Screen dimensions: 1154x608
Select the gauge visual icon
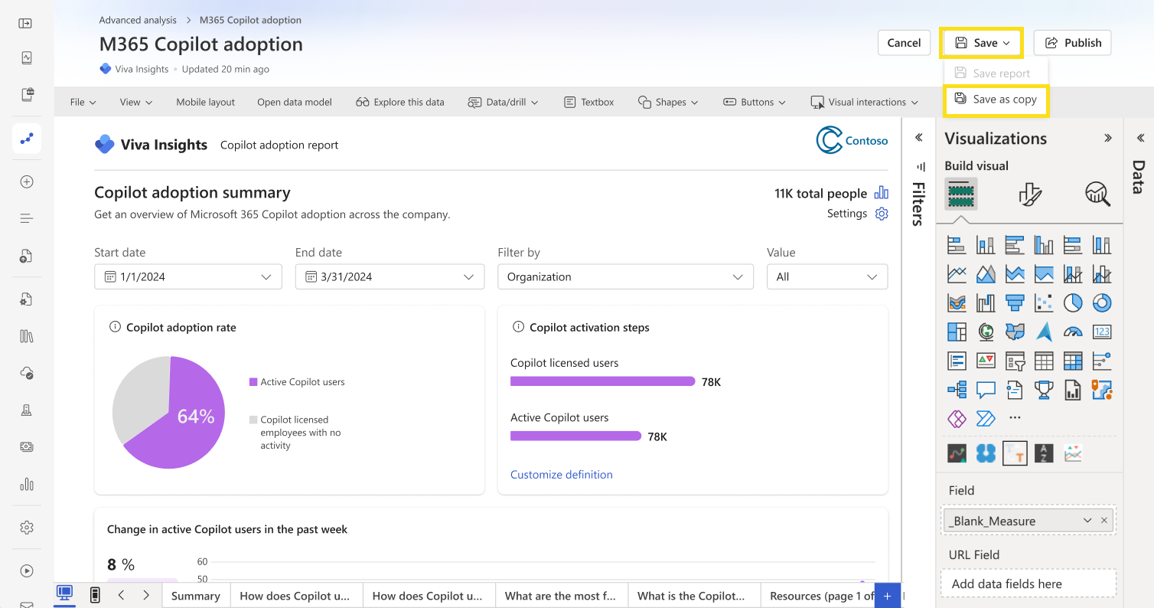click(x=1073, y=331)
